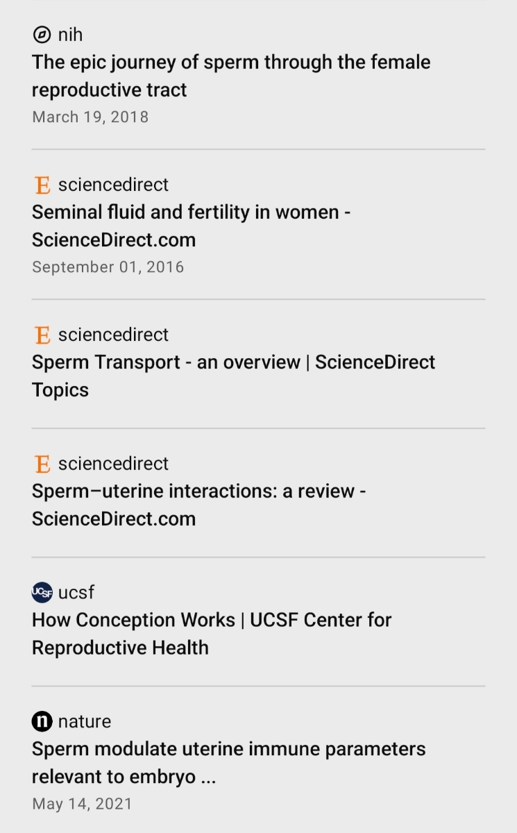
Task: Click the September 01, 2016 date text
Action: [x=108, y=267]
